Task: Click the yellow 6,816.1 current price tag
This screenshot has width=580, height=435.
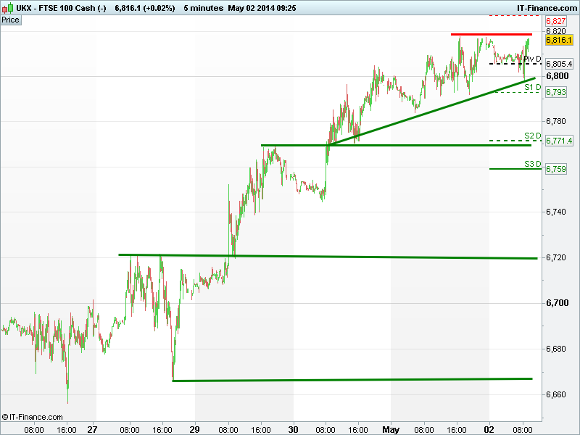Action: [x=559, y=40]
